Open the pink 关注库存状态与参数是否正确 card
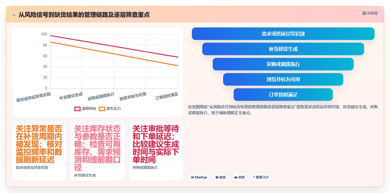This screenshot has height=193, width=390. (x=98, y=151)
